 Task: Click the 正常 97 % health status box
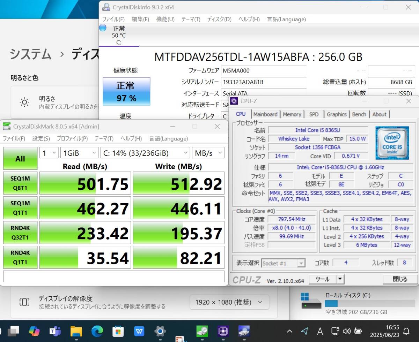126,91
